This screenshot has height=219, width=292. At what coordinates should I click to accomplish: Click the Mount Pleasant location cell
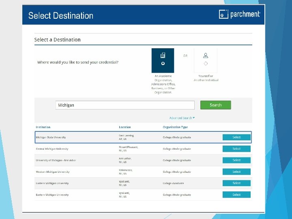128,149
